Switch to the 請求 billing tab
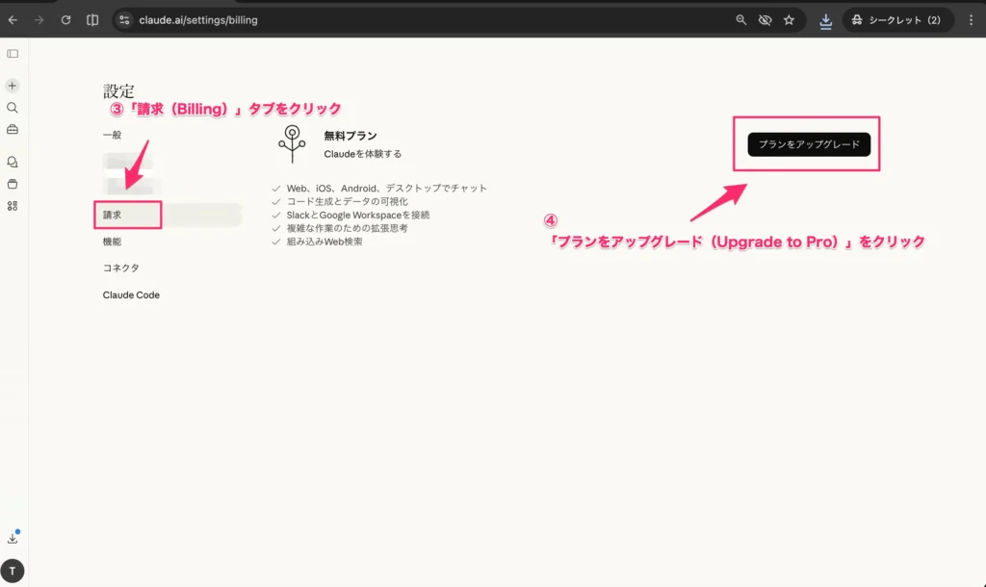 [x=126, y=215]
